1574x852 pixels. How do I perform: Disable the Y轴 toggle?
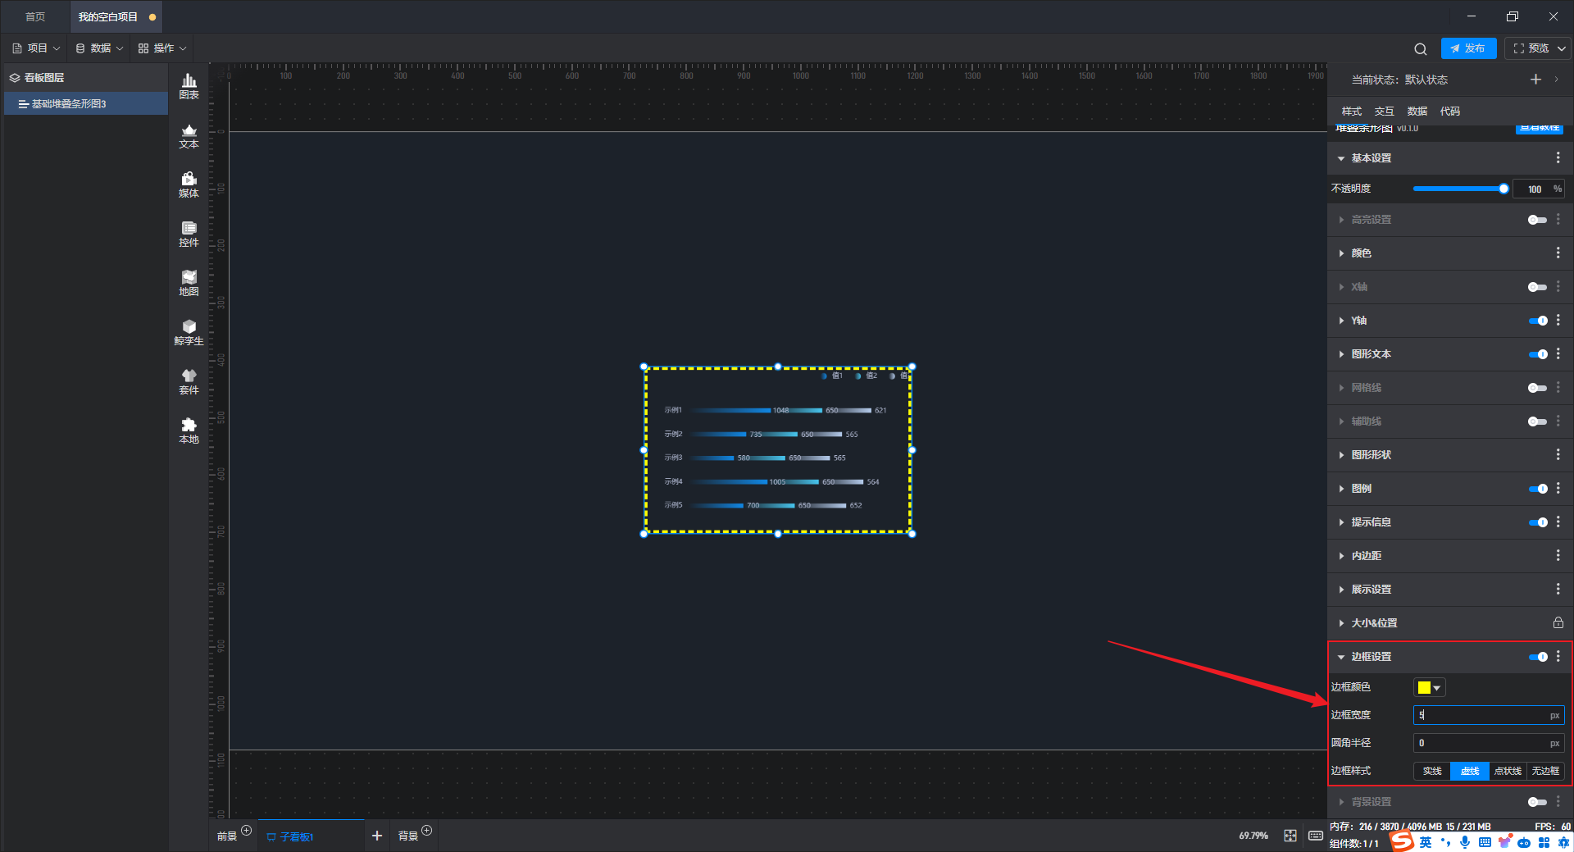click(x=1538, y=321)
